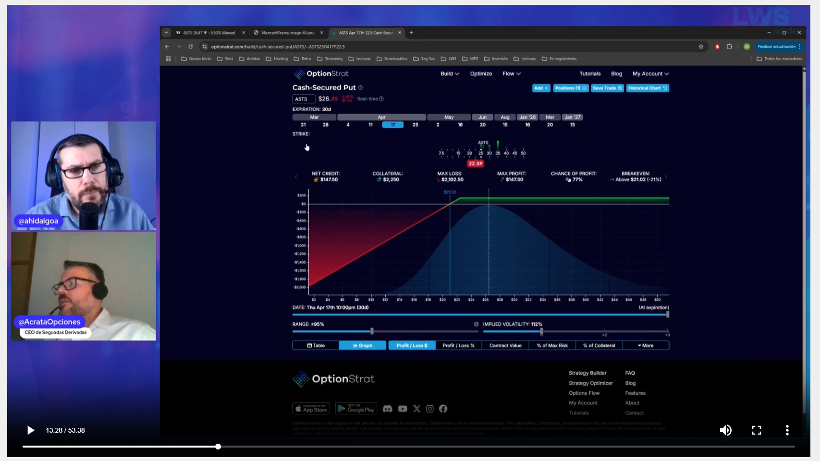
Task: Click the 22.5P strike marker
Action: point(476,163)
